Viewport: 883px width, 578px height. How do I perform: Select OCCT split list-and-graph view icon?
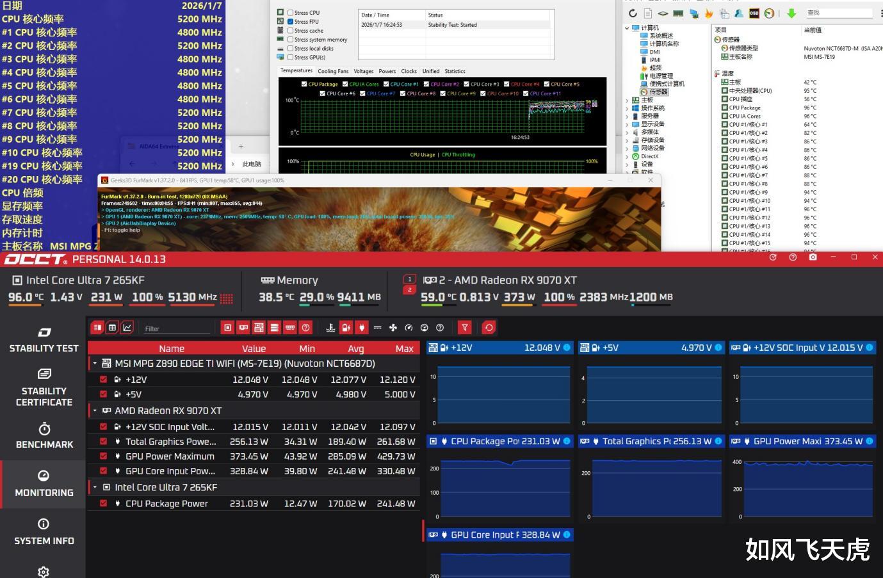pos(97,328)
